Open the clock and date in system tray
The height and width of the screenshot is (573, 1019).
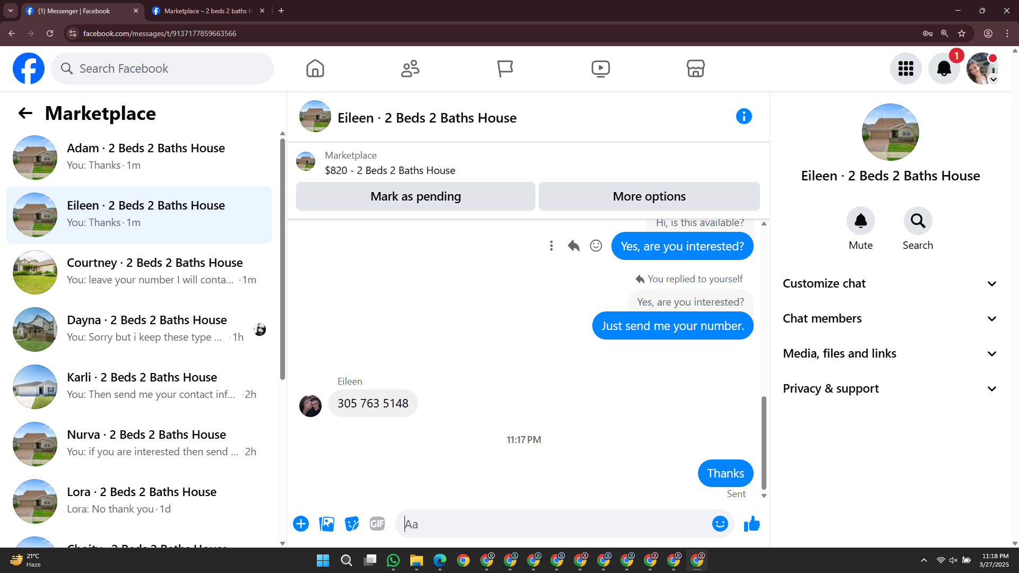(995, 560)
